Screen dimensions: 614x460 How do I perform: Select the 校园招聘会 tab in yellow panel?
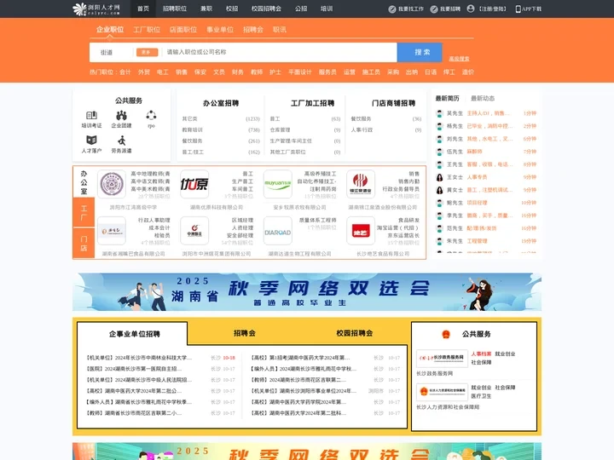(x=355, y=333)
